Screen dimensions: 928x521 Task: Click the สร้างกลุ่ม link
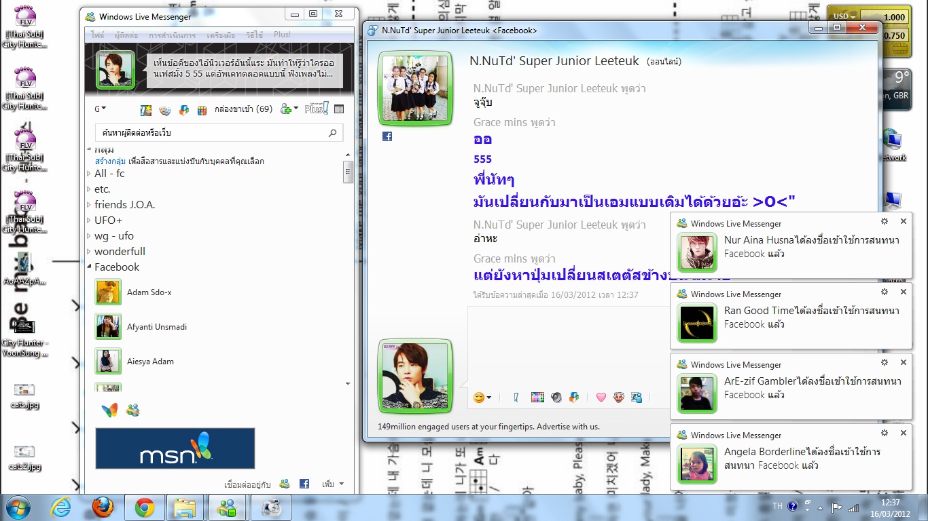110,161
